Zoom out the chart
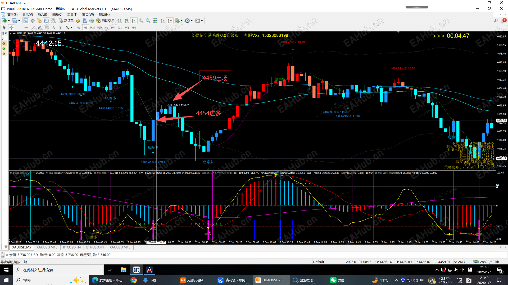 tap(148, 21)
